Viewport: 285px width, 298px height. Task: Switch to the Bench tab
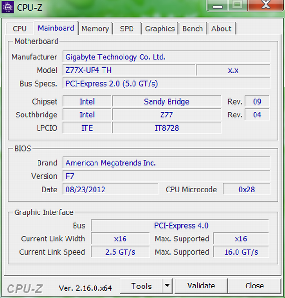click(x=193, y=29)
